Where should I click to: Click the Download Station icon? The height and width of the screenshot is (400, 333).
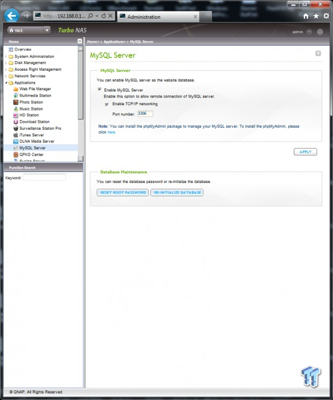coord(16,122)
